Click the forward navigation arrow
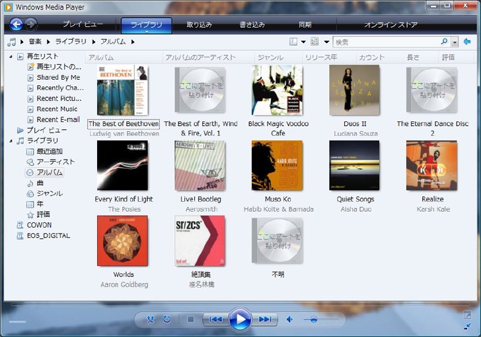This screenshot has width=481, height=337. click(30, 24)
